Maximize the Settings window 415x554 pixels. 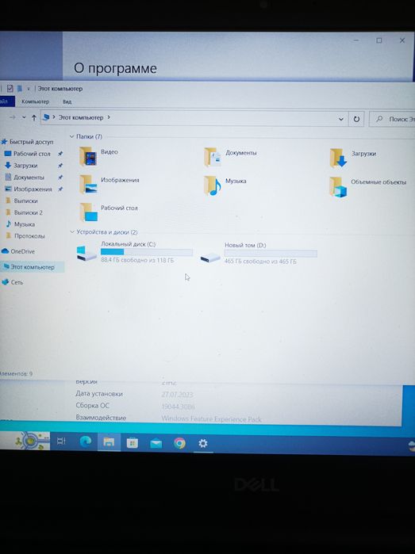(379, 40)
